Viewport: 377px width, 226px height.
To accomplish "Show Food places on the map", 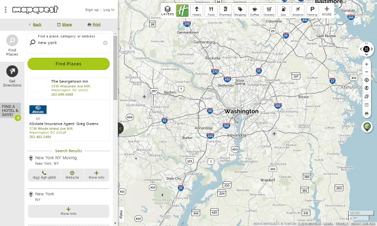I will click(211, 11).
